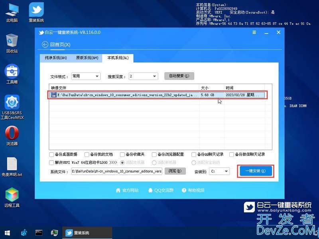Enable 备份浏览器配置 checkbox

tap(154, 155)
